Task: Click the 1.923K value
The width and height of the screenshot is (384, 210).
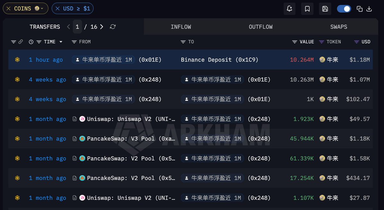Action: [303, 119]
